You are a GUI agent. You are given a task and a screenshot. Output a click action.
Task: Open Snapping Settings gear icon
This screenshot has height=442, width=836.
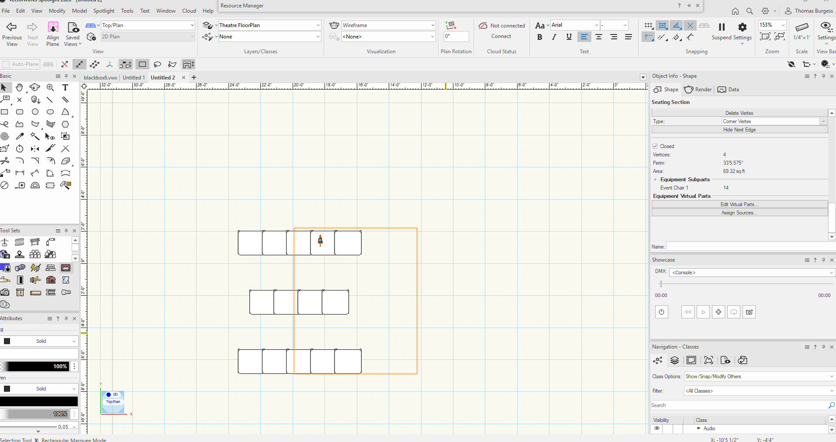coord(742,27)
